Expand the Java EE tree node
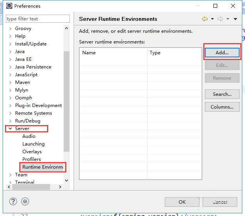This screenshot has width=245, height=216. (x=10, y=59)
